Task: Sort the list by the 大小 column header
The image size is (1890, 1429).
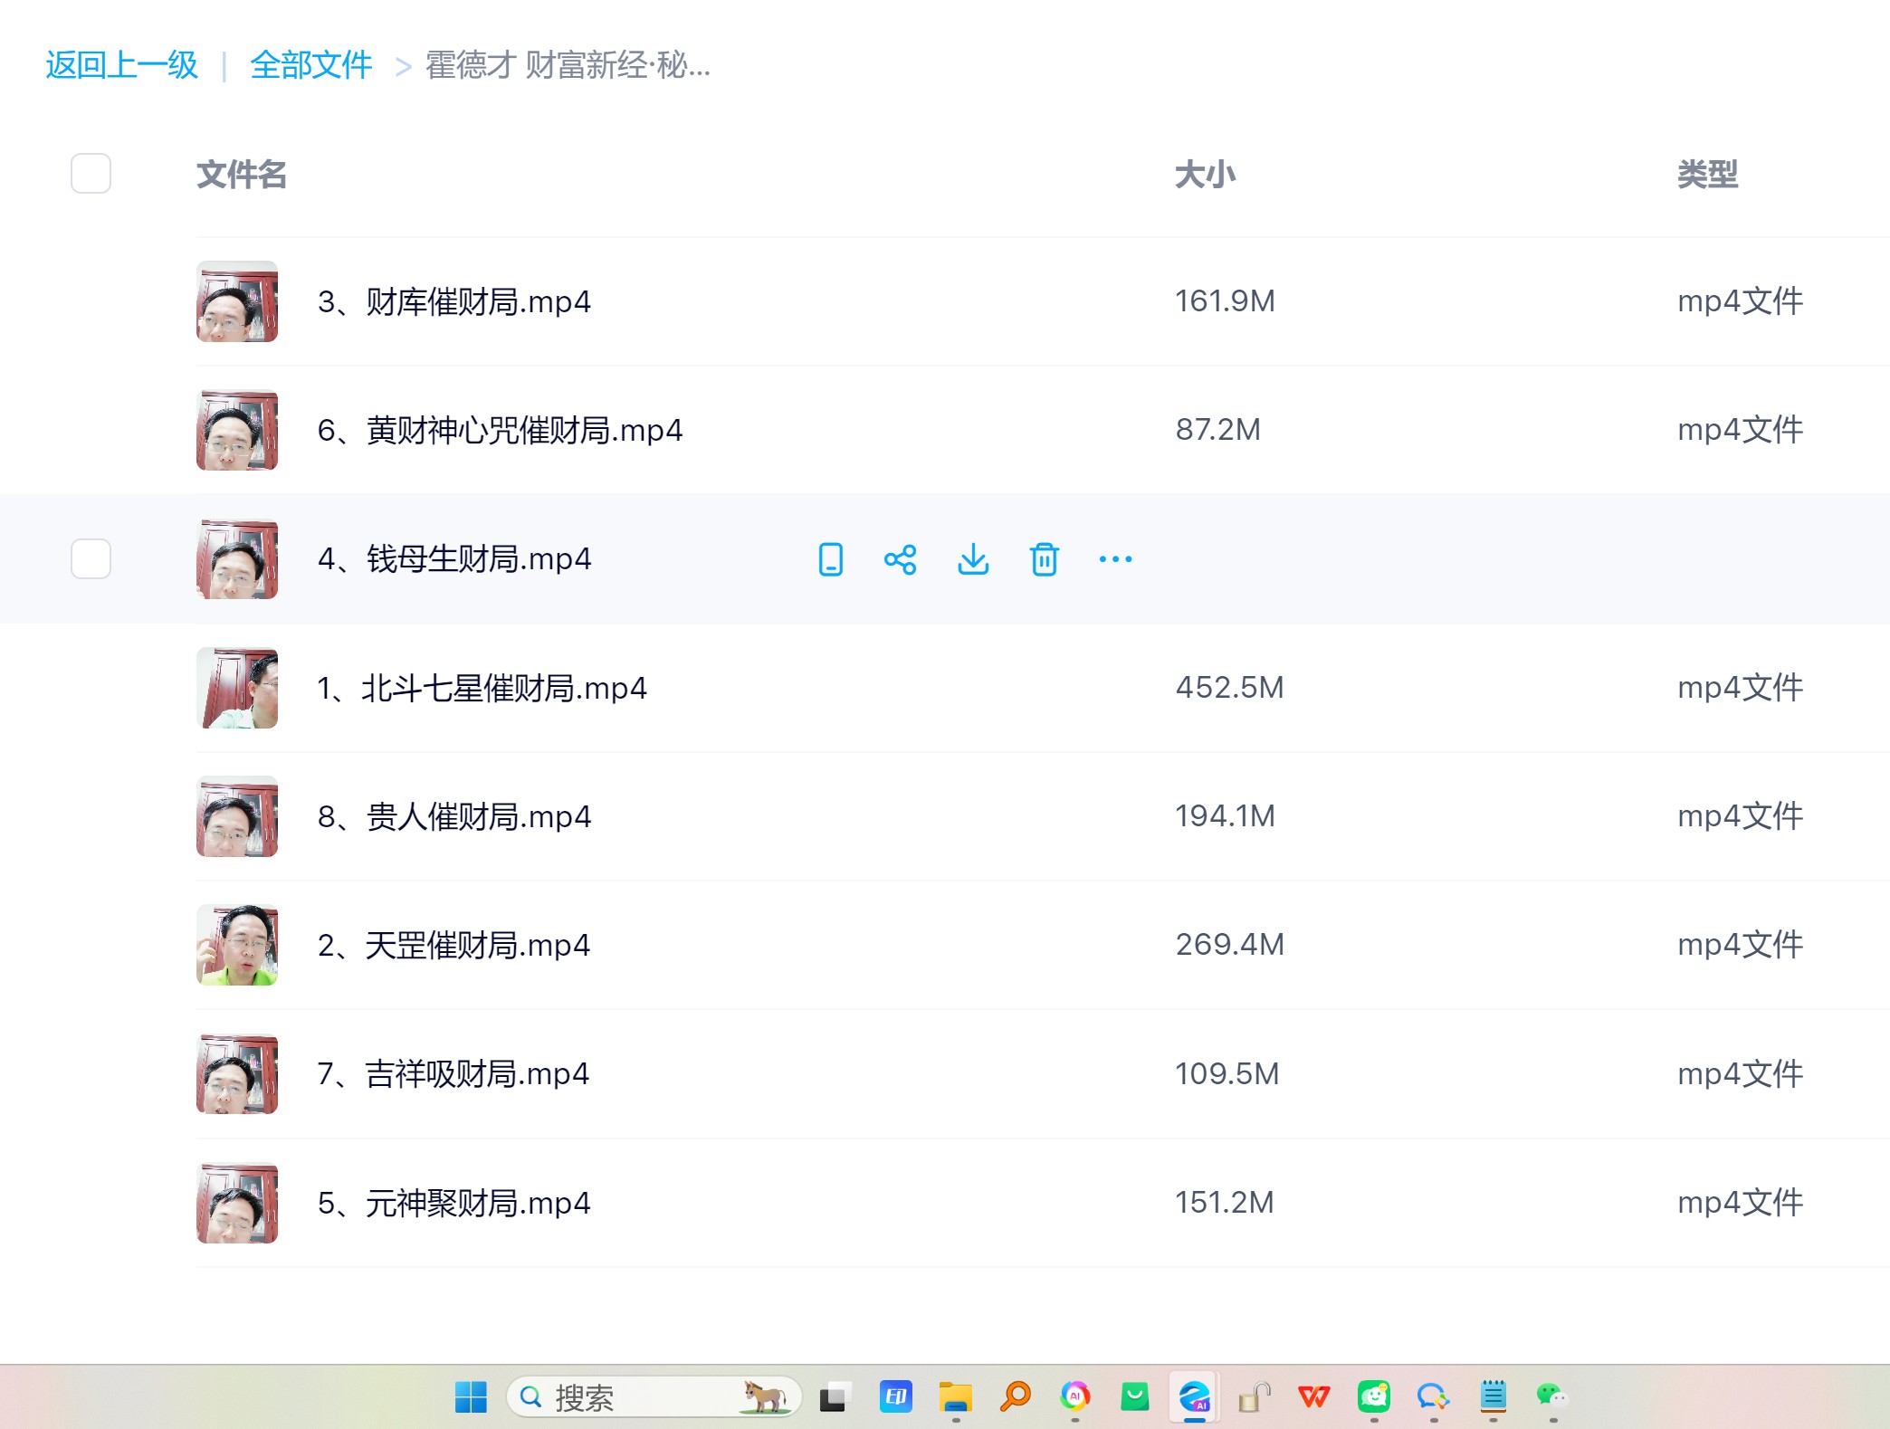Action: pyautogui.click(x=1205, y=174)
